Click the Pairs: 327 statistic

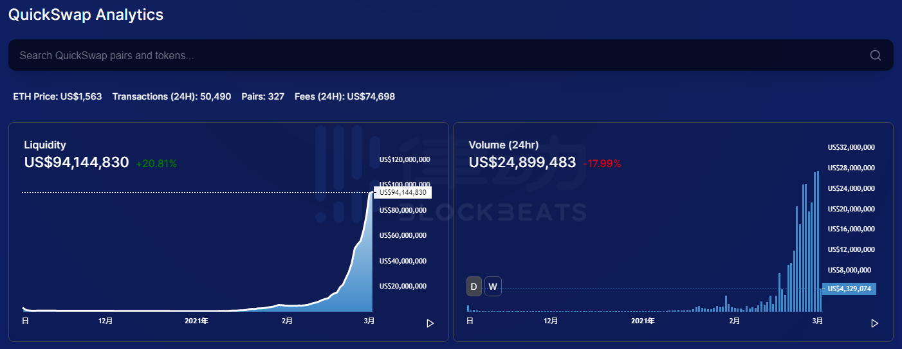[x=262, y=96]
